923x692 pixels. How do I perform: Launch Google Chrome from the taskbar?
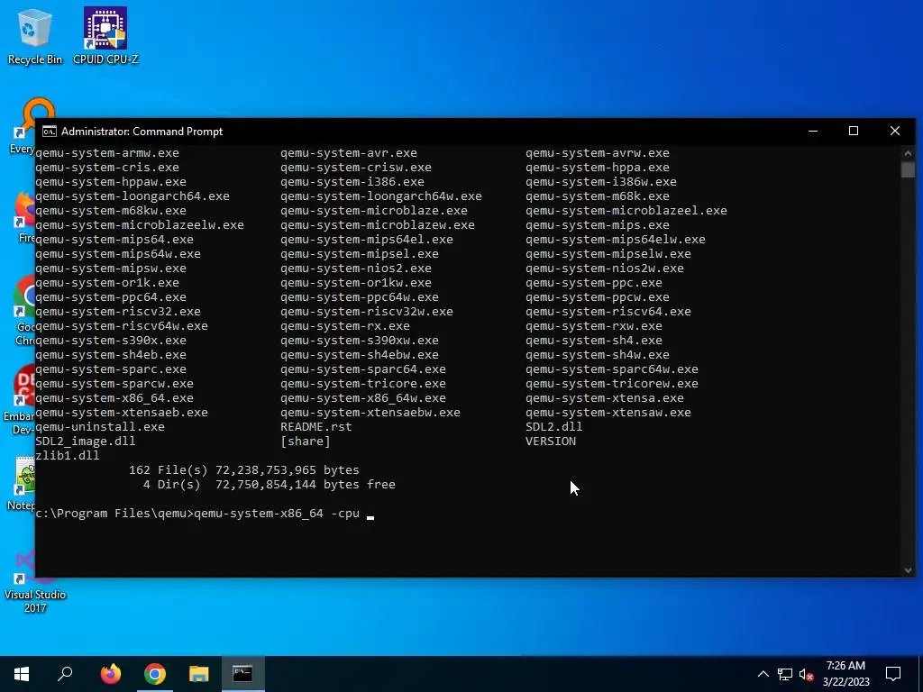click(155, 674)
